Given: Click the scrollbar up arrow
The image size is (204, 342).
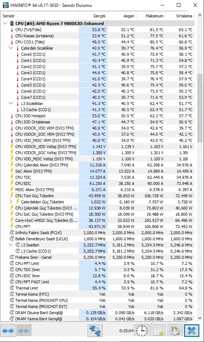Looking at the screenshot, I should tap(199, 15).
